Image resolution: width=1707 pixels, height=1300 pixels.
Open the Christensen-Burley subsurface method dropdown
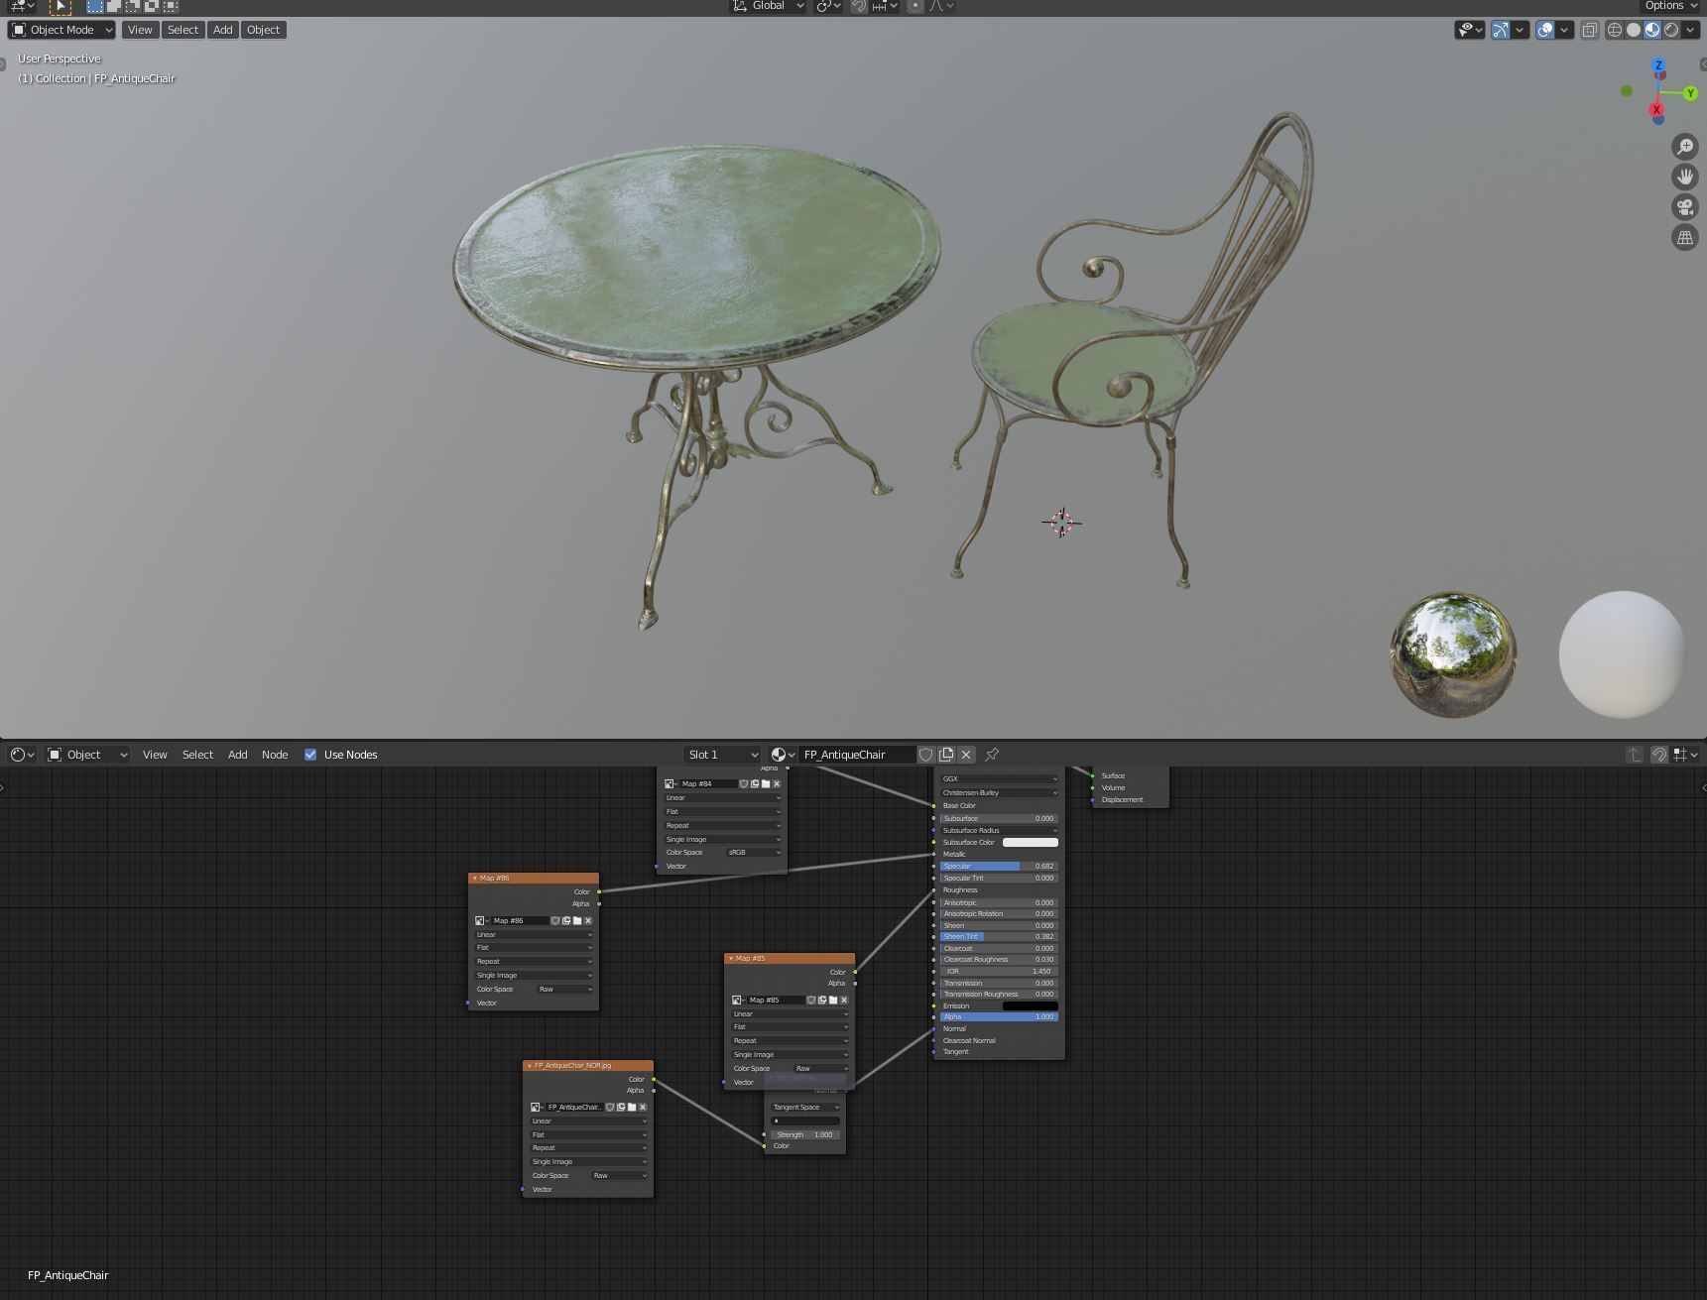[999, 793]
